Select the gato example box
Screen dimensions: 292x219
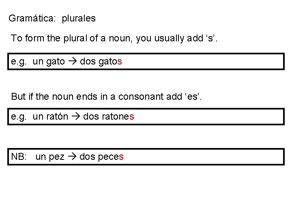[x=146, y=62]
